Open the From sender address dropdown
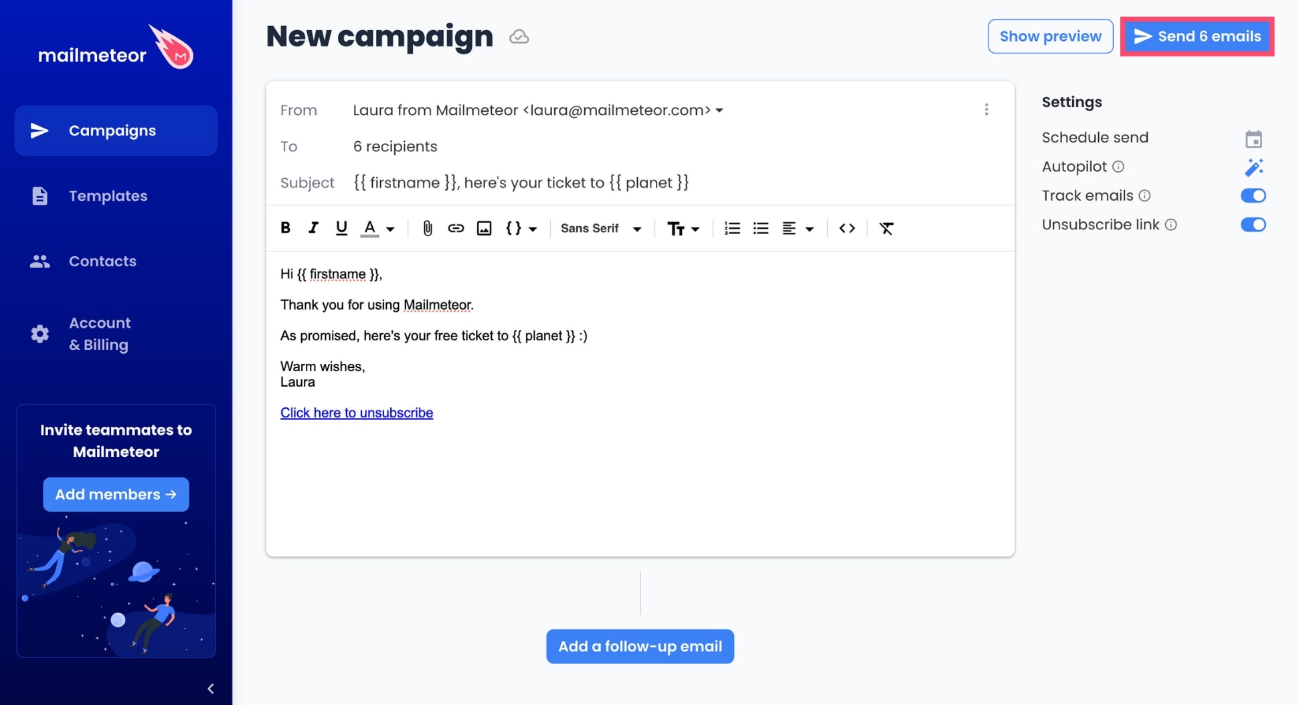 pyautogui.click(x=538, y=110)
